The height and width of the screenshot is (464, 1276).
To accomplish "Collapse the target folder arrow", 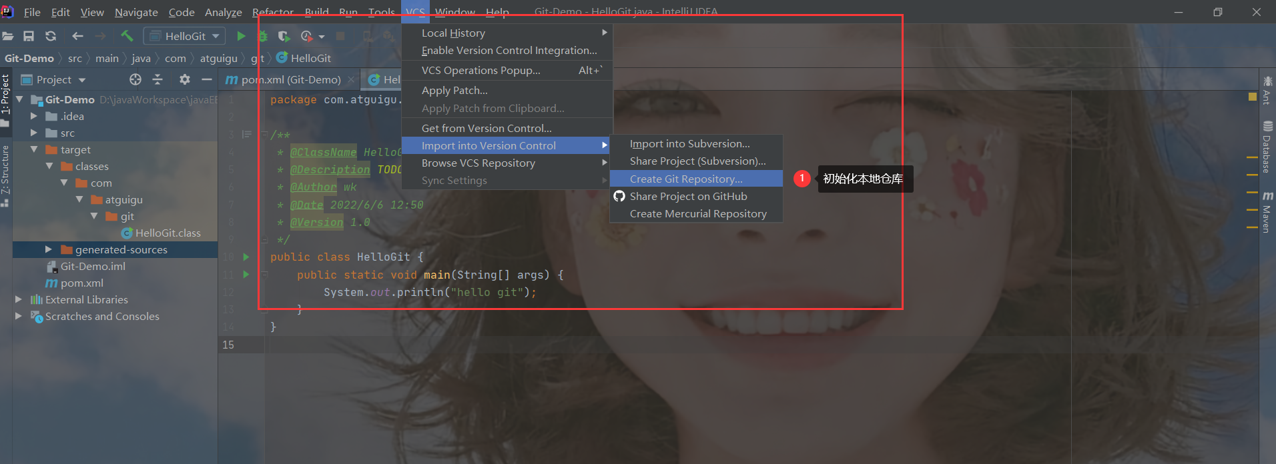I will tap(34, 149).
